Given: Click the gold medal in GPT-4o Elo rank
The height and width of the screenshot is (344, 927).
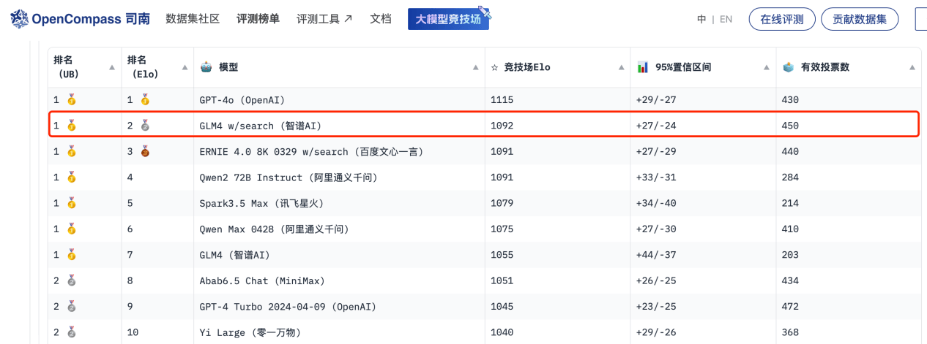Looking at the screenshot, I should 145,99.
